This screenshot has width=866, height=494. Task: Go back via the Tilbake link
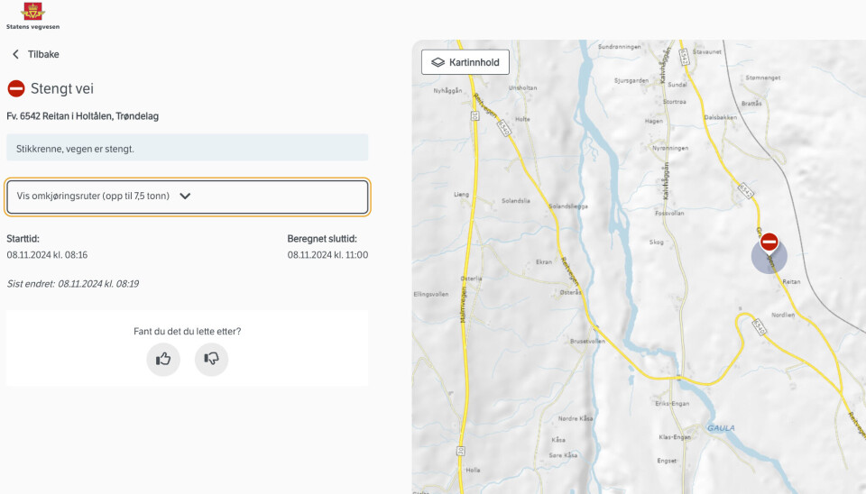click(43, 54)
